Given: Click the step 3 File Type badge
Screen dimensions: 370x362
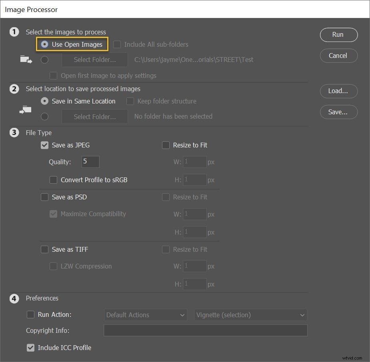Looking at the screenshot, I should (14, 133).
